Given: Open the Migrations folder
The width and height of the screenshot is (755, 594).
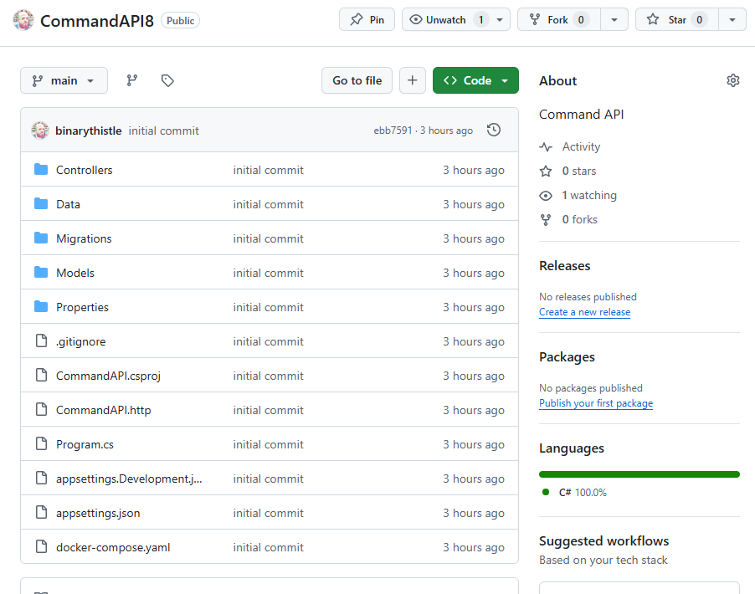Looking at the screenshot, I should [84, 238].
